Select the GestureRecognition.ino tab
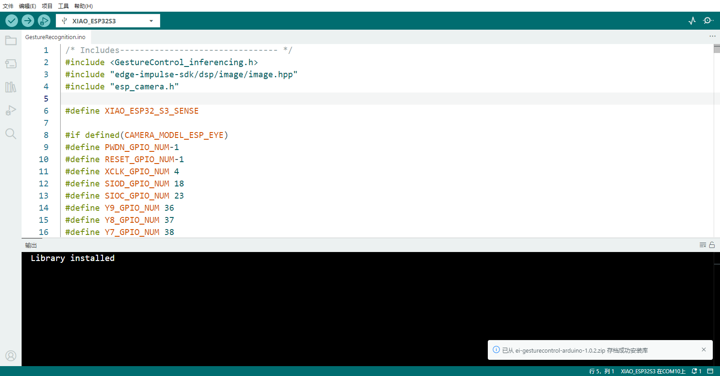This screenshot has width=720, height=376. 55,37
